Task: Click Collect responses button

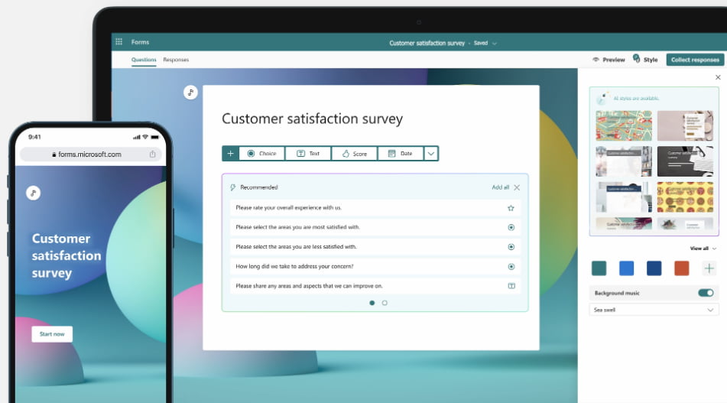Action: 695,60
